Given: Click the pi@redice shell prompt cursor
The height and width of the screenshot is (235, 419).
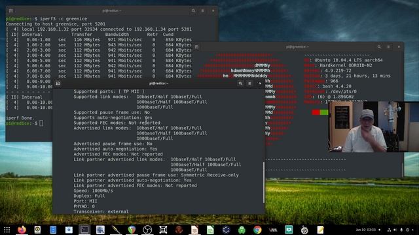Looking at the screenshot, I should pos(41,123).
